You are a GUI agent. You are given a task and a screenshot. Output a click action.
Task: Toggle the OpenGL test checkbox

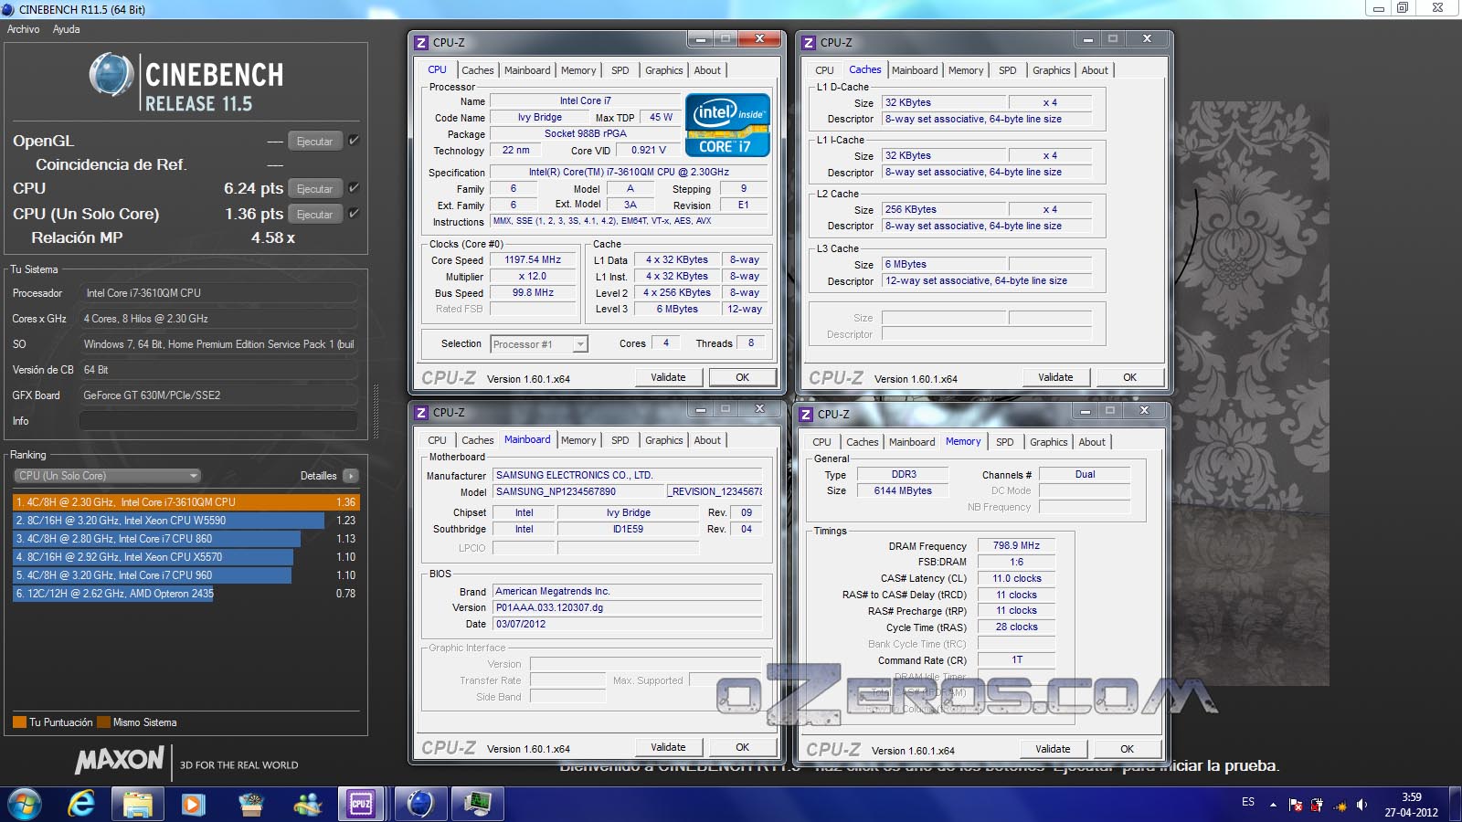pyautogui.click(x=354, y=141)
